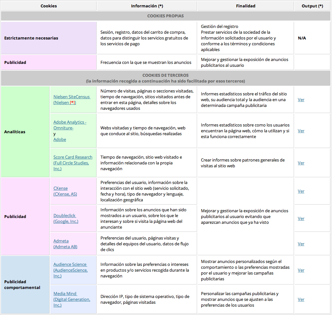The height and width of the screenshot is (315, 332).
Task: Open the Audience Science link
Action: click(x=71, y=270)
